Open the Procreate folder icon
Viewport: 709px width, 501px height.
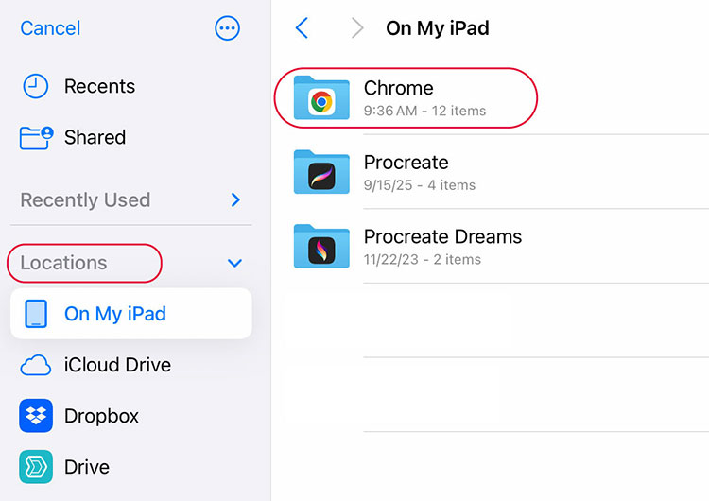(321, 172)
